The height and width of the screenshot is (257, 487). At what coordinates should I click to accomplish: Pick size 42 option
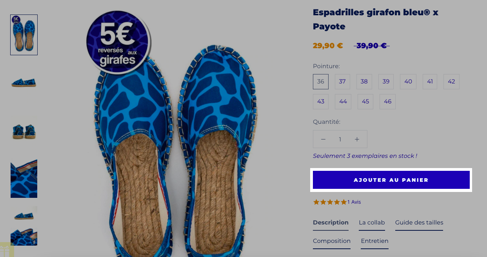[x=451, y=81]
